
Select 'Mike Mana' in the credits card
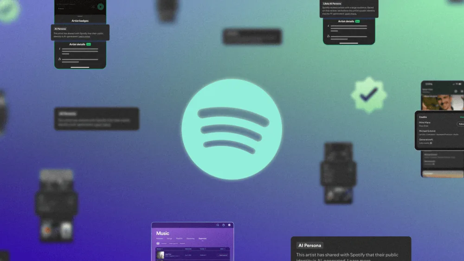(425, 122)
